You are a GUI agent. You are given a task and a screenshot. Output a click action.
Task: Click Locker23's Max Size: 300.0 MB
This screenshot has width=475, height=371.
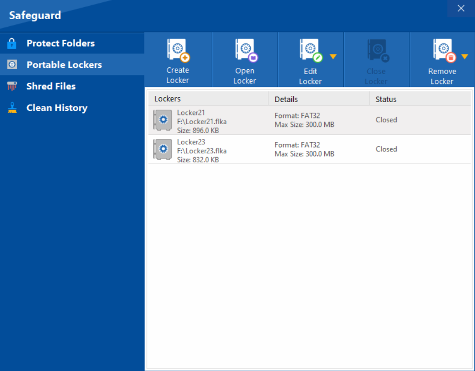304,154
